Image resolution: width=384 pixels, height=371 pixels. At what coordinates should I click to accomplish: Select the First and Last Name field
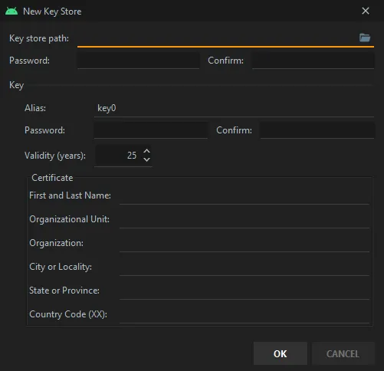245,195
